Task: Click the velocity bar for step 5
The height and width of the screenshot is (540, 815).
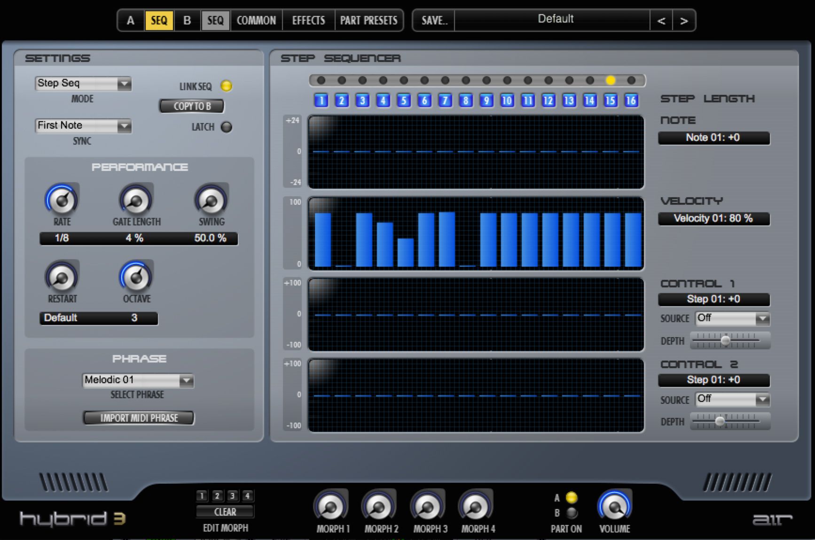Action: pyautogui.click(x=406, y=253)
